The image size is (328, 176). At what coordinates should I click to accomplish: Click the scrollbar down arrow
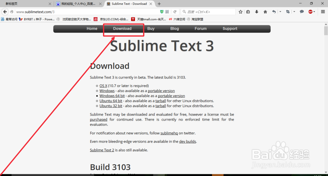[326, 172]
